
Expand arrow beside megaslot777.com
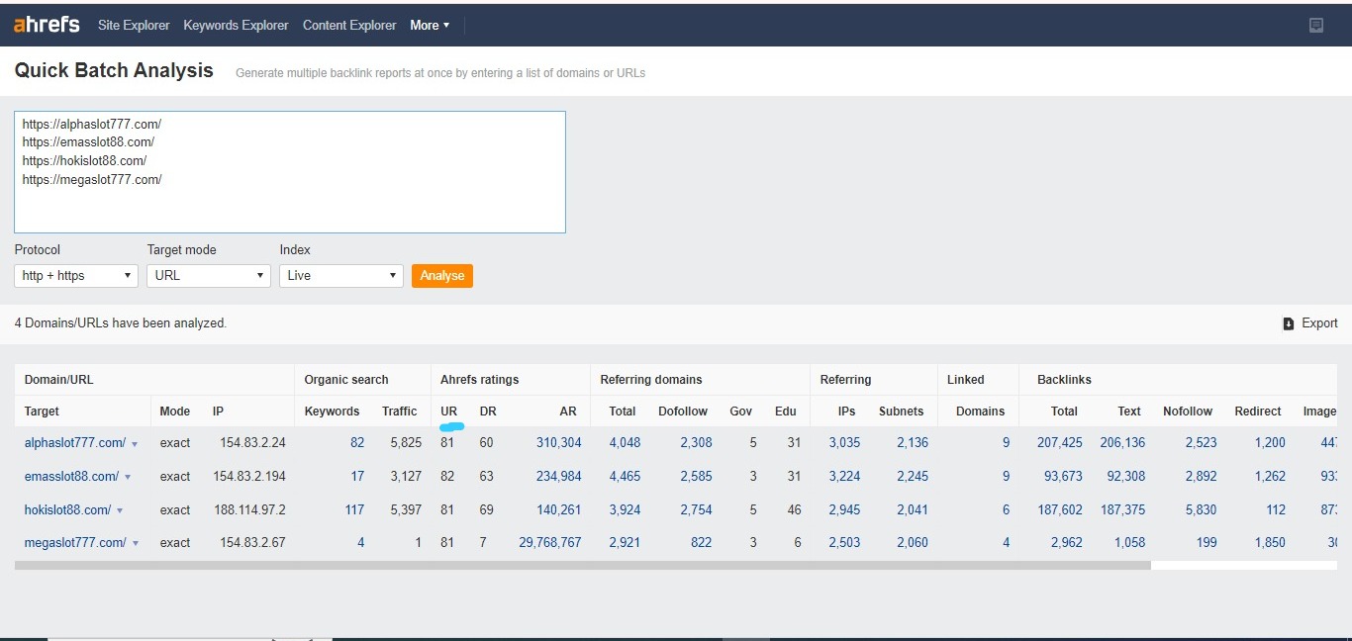point(136,544)
